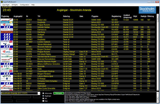Open the Configuration menu
Viewport: 160px width, 104px height.
[24, 5]
